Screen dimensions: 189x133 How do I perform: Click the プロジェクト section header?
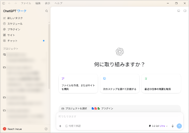11,49
